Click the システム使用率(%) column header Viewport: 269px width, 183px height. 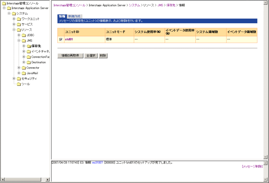click(149, 32)
